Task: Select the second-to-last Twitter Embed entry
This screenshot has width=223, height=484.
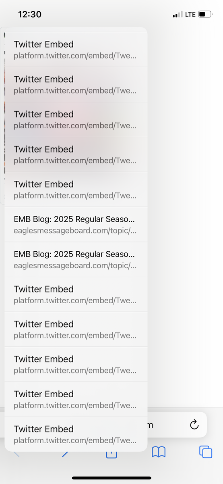Action: click(76, 399)
